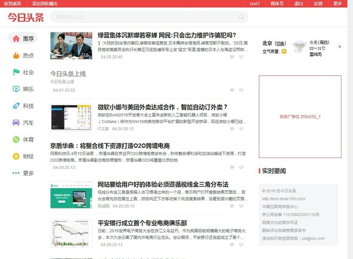The image size is (353, 259).
Task: Switch city via 切换 link
Action: pos(280,43)
